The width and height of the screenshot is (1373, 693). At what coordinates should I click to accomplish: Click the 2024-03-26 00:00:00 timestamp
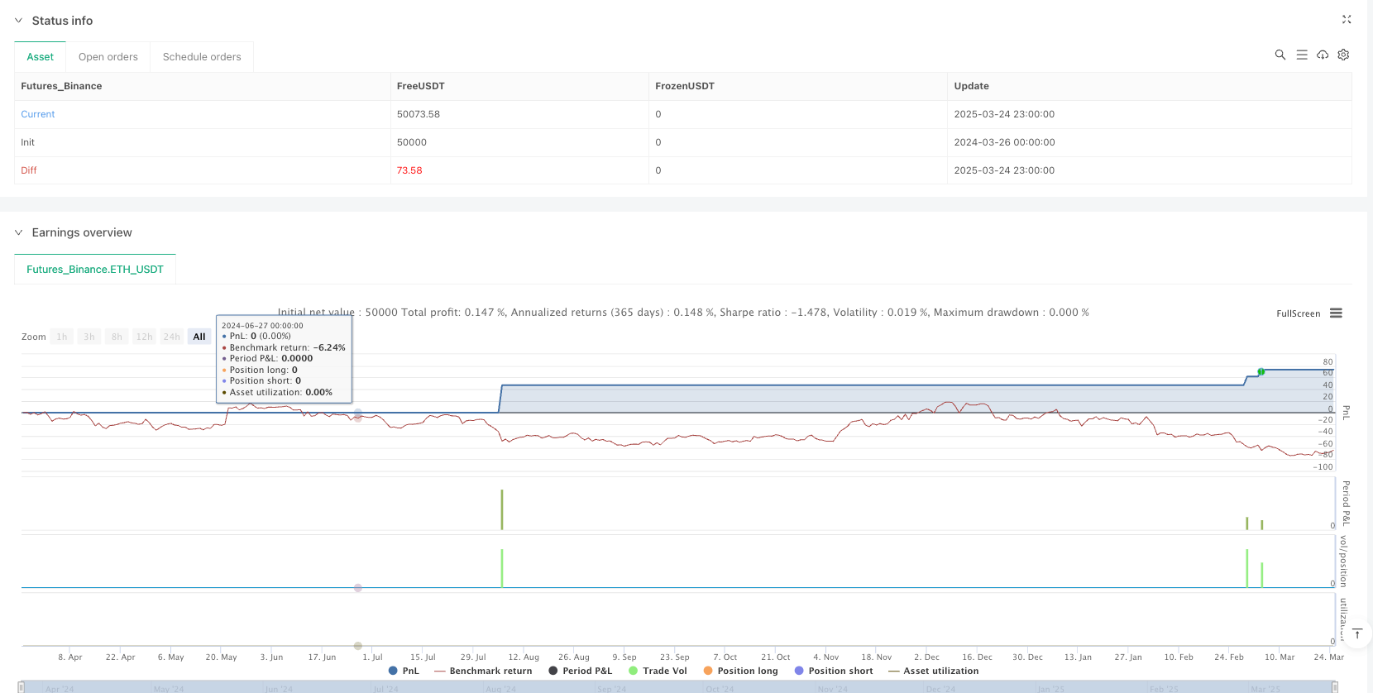[1004, 142]
